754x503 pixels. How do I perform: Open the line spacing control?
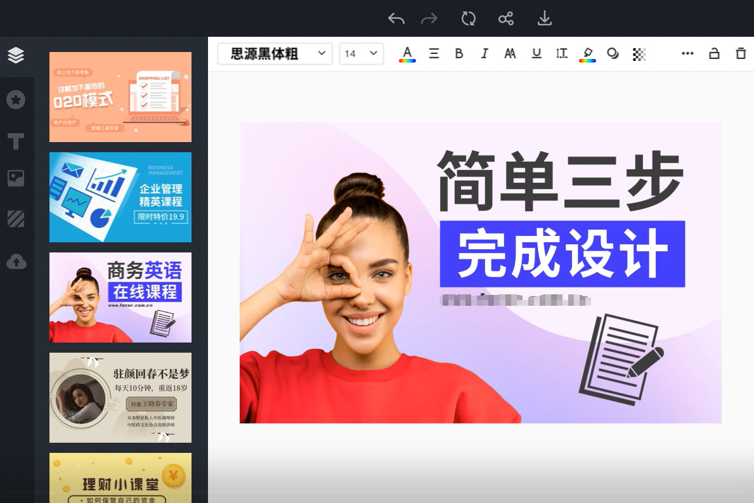(x=562, y=53)
